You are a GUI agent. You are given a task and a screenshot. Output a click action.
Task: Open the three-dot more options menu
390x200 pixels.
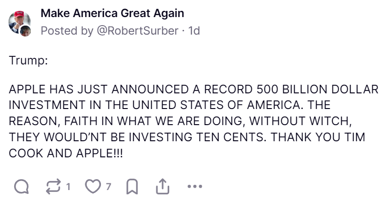[x=195, y=186]
